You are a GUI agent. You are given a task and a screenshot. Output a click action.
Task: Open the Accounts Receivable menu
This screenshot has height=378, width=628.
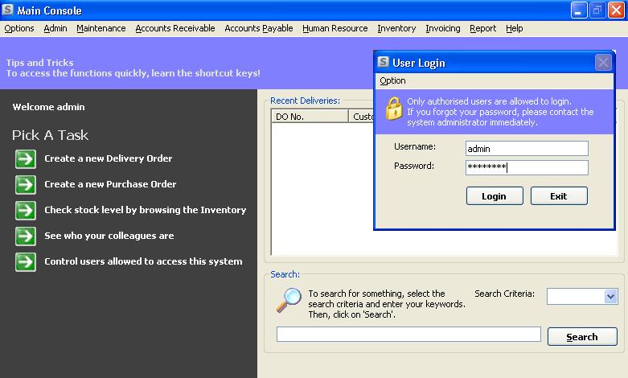[174, 28]
